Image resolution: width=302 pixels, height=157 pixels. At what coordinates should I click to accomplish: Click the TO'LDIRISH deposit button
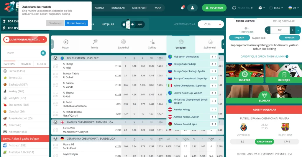214,8
